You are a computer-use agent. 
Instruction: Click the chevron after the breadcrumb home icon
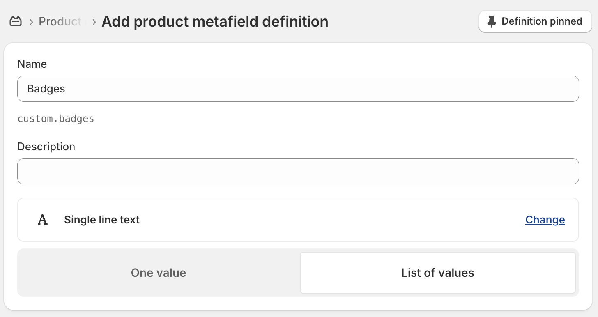coord(31,22)
